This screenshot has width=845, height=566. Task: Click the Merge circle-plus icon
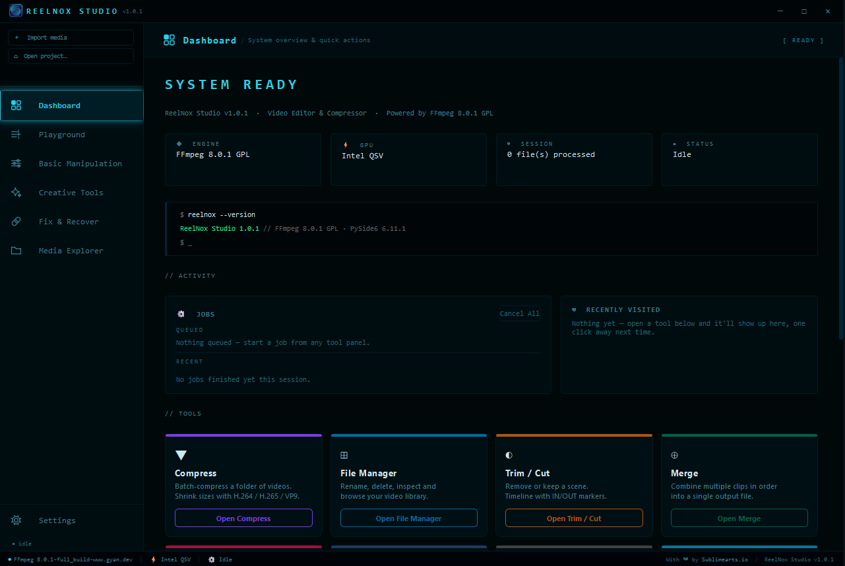coord(674,455)
